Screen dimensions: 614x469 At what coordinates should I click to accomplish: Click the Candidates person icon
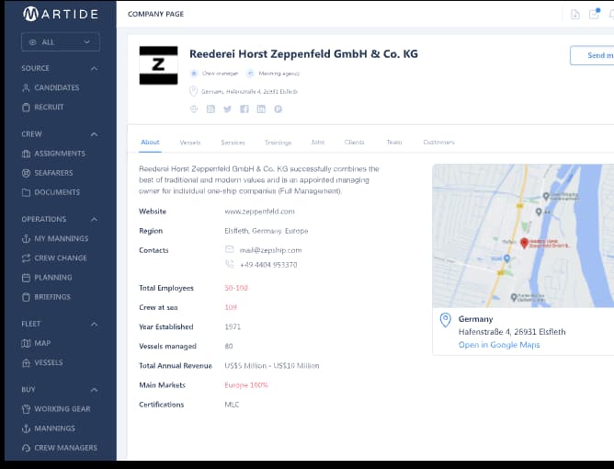coord(26,87)
